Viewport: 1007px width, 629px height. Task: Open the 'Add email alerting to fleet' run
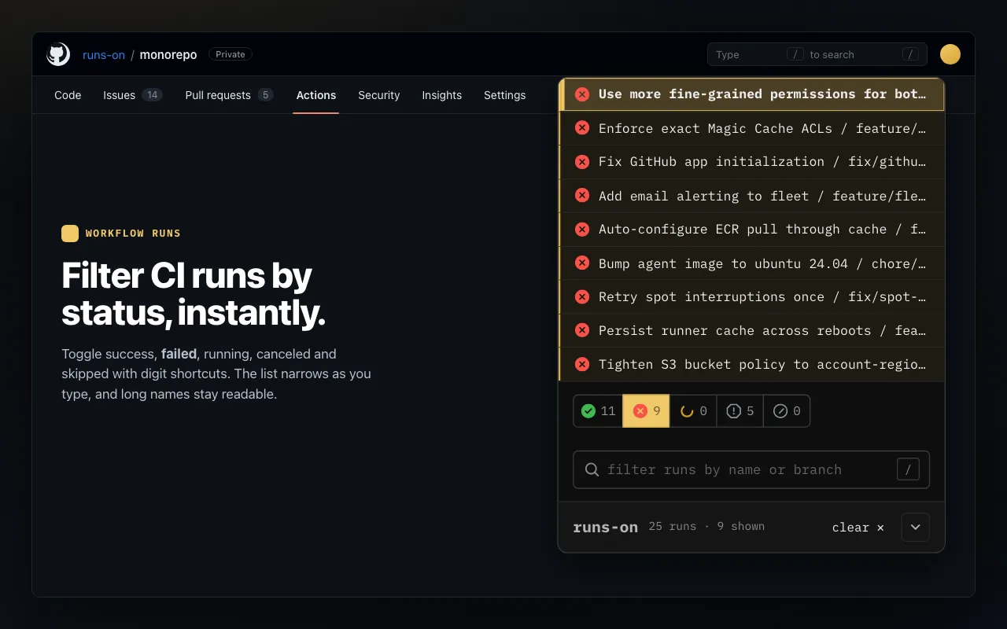pyautogui.click(x=751, y=196)
